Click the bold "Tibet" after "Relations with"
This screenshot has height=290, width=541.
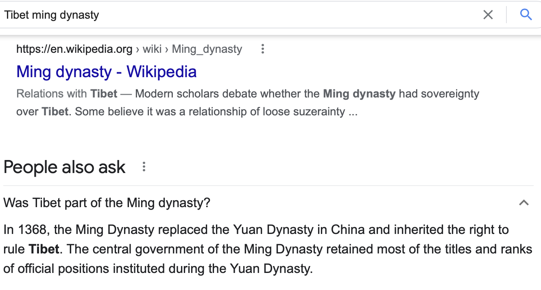point(104,94)
